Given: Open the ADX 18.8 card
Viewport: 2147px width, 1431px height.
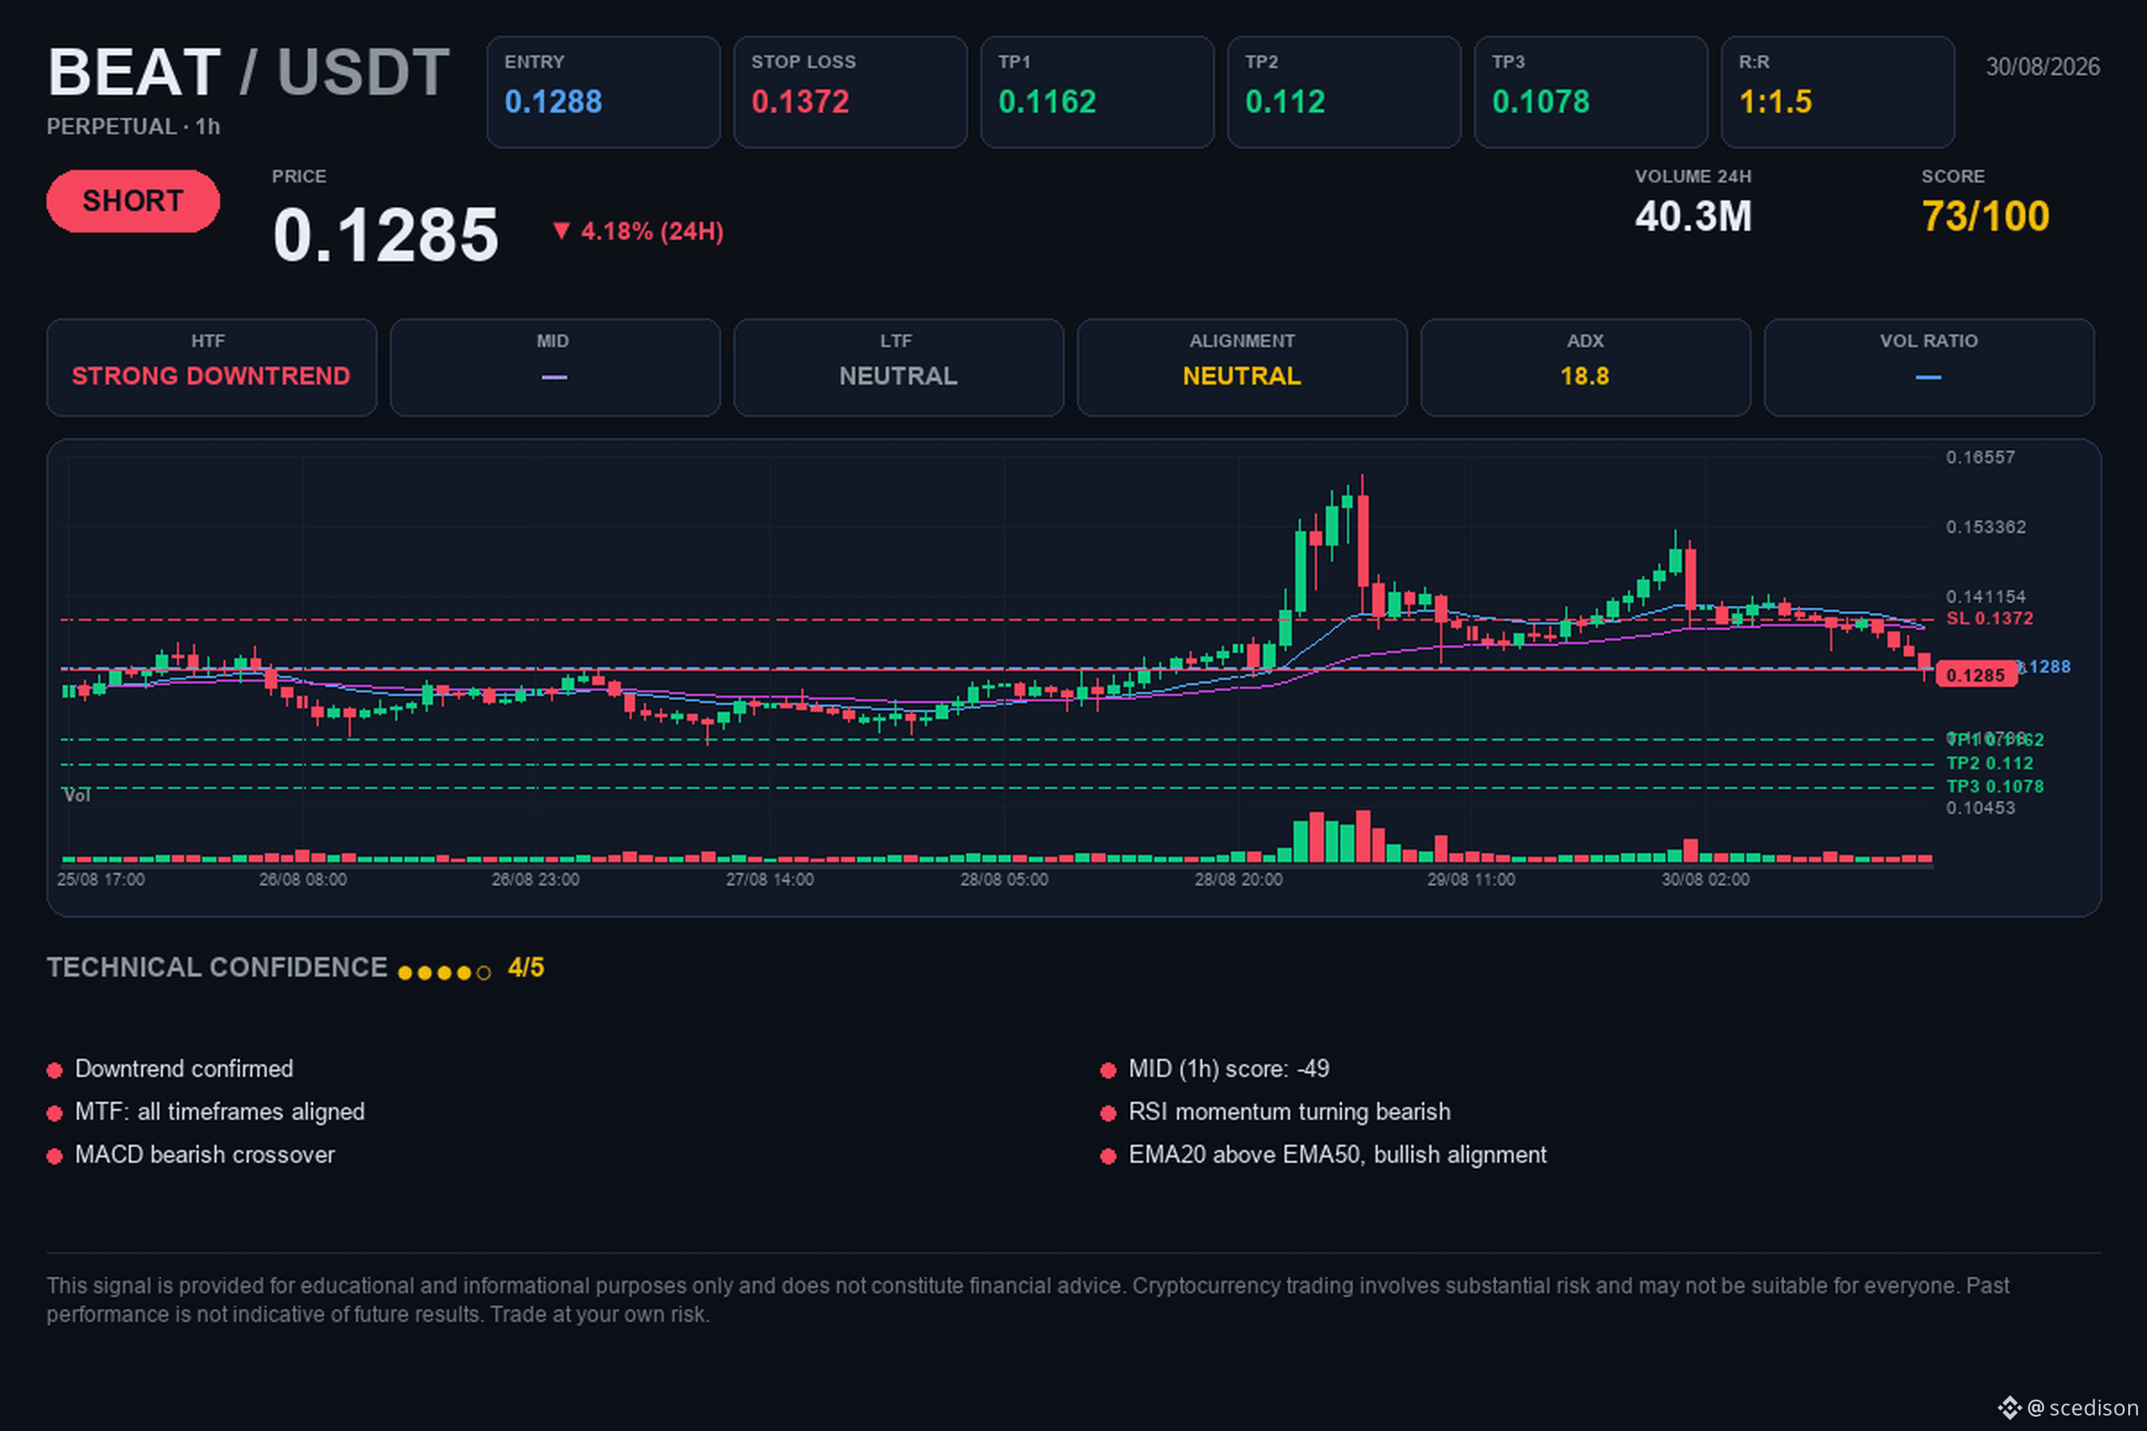Looking at the screenshot, I should coord(1585,368).
